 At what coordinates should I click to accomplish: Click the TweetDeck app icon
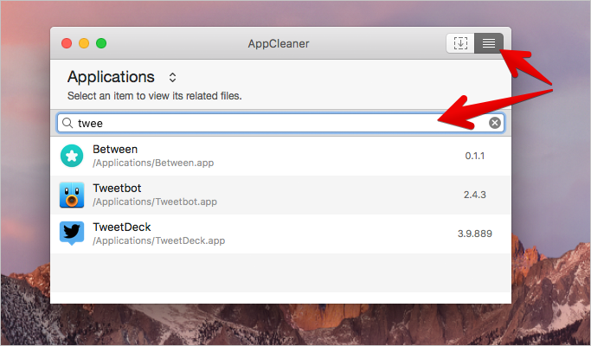[72, 234]
